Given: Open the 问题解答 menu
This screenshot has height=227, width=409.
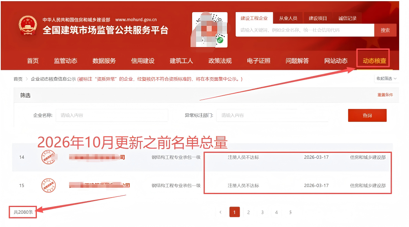Looking at the screenshot, I should 297,61.
